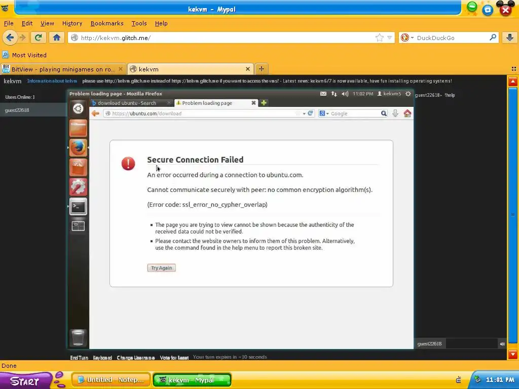Bookmark this page with the star icon

point(379,37)
